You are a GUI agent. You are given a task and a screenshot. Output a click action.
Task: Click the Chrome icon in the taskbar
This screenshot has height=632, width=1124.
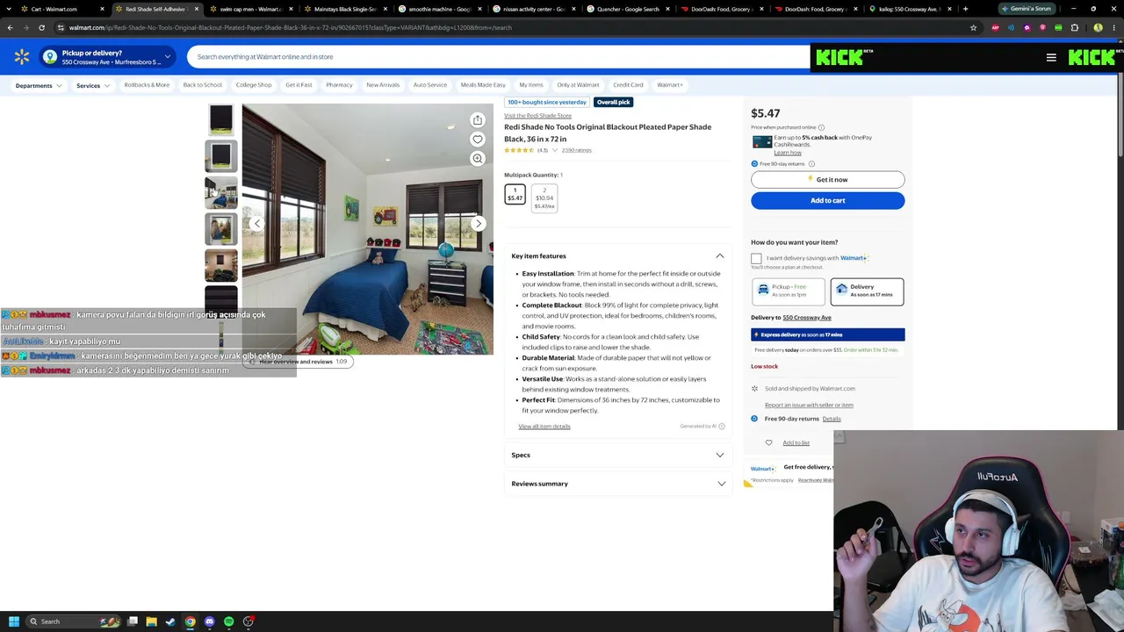(x=190, y=621)
